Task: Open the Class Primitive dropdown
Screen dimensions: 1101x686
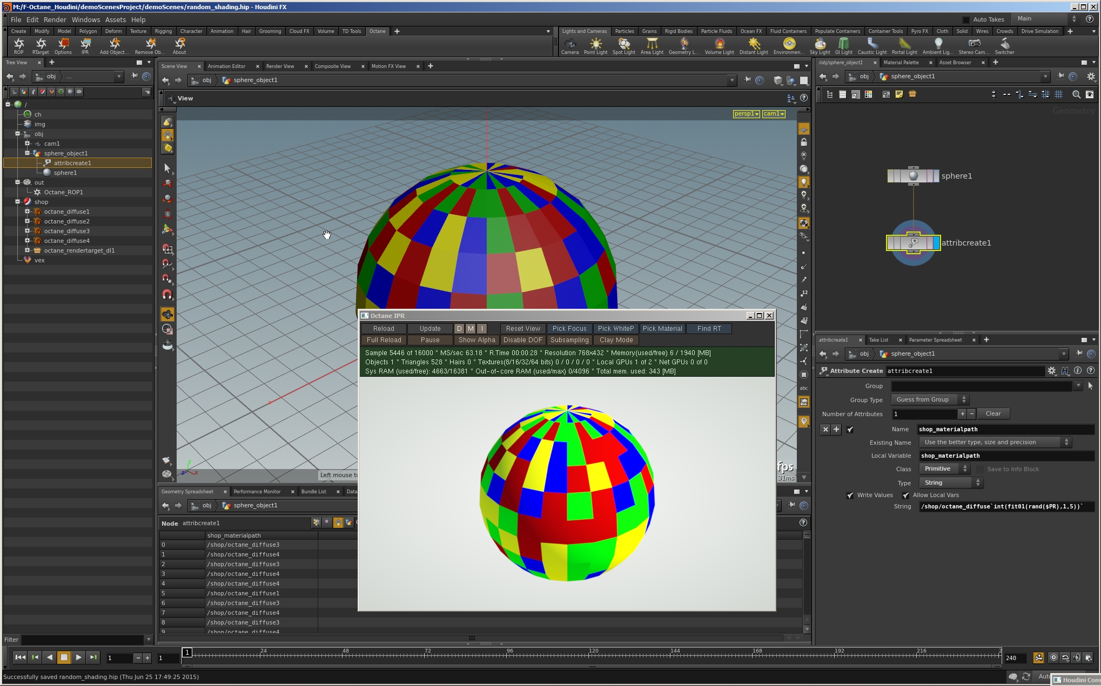Action: [945, 469]
